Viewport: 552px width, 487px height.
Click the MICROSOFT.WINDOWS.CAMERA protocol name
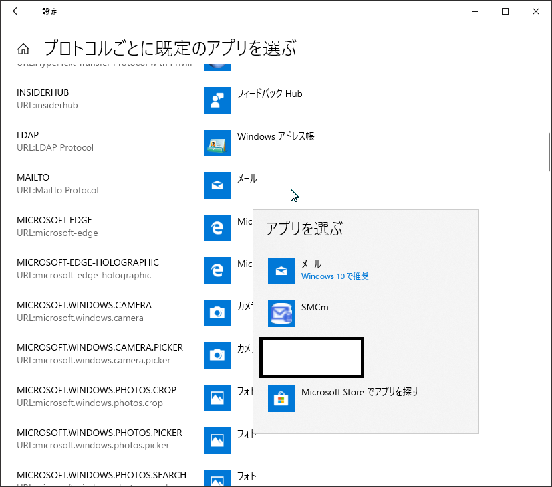(84, 305)
